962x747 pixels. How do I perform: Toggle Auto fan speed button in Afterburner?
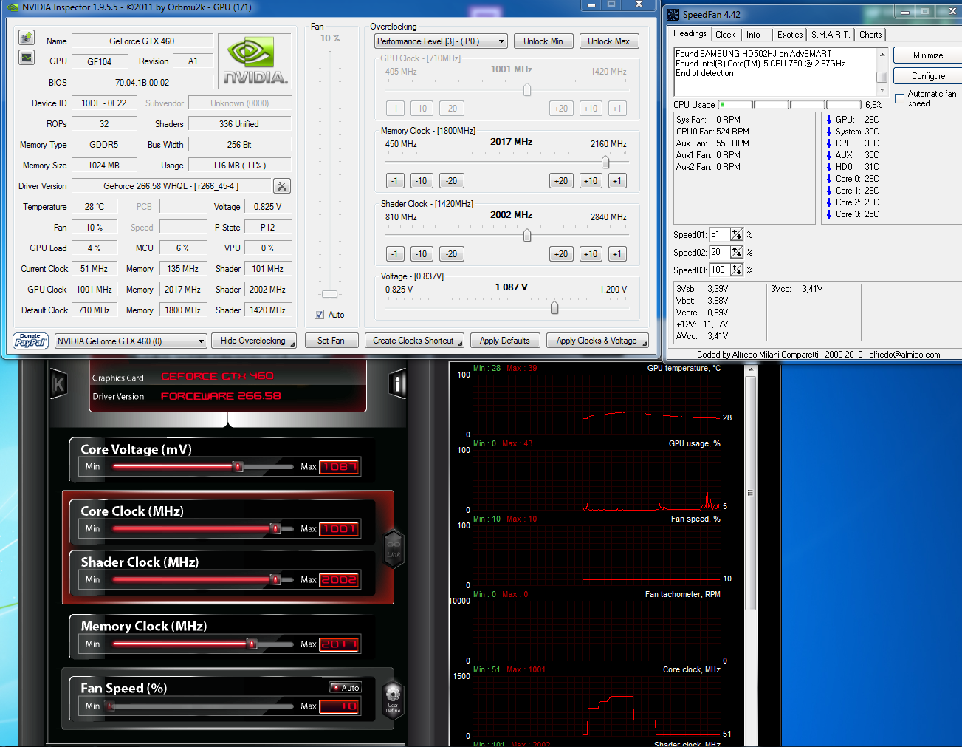click(346, 688)
